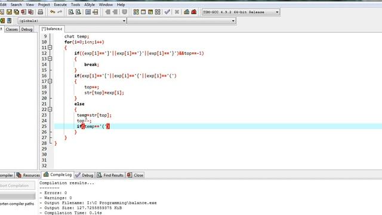Click the Close tab in bottom panel
Image resolution: width=382 pixels, height=215 pixels.
click(135, 175)
